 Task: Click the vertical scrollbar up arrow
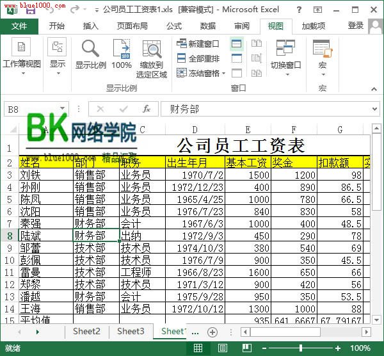376,129
